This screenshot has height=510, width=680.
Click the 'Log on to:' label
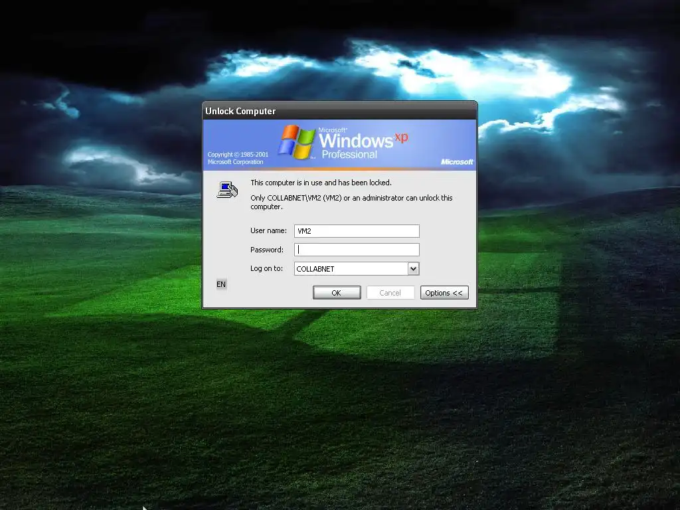pos(266,268)
